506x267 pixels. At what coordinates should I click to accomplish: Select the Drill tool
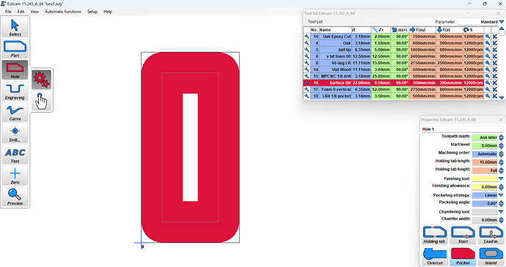click(15, 133)
